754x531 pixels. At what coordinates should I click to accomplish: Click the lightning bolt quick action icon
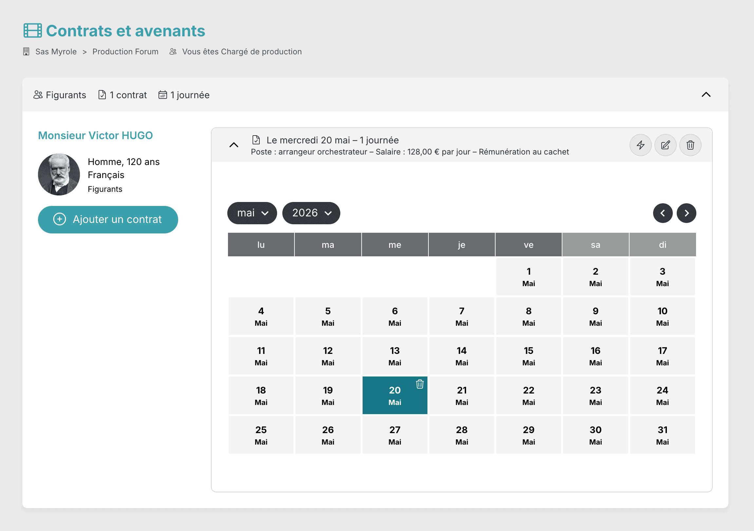640,145
